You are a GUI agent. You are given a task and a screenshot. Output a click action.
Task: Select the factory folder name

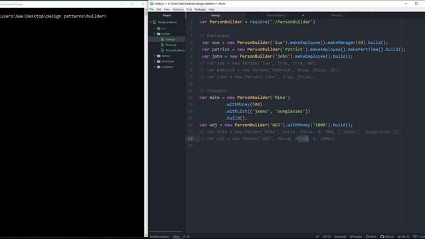tap(166, 56)
